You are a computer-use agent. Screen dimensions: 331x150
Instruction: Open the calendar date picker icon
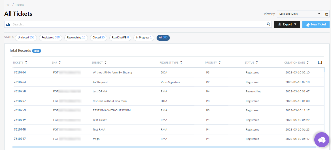point(326,14)
